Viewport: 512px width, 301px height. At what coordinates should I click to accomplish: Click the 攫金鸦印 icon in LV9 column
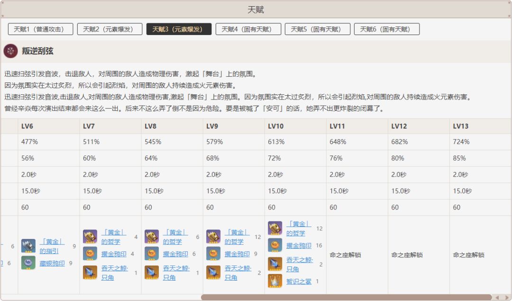tap(213, 254)
